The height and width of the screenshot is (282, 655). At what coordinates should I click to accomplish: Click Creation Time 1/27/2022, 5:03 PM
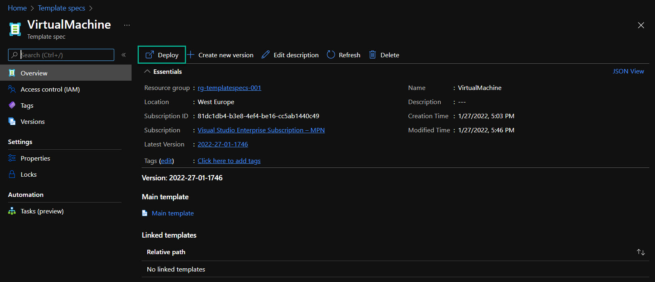(486, 116)
